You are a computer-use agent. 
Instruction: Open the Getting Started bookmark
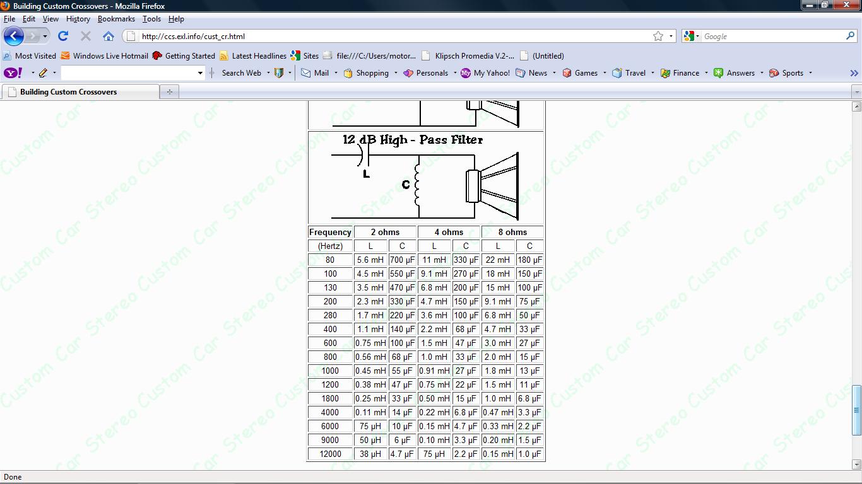click(x=184, y=55)
